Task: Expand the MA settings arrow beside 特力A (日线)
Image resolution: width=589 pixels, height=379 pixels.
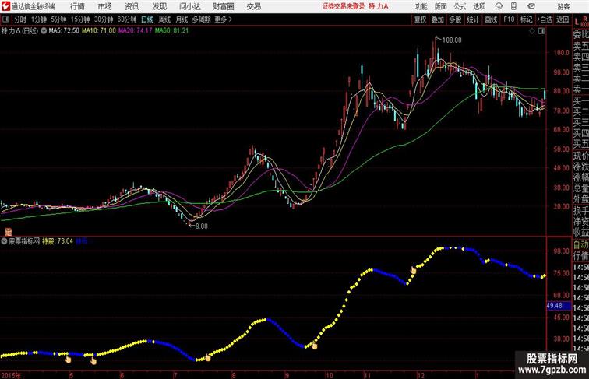Action: pyautogui.click(x=44, y=31)
